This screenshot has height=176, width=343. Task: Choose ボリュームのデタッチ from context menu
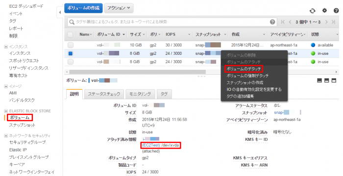point(244,69)
